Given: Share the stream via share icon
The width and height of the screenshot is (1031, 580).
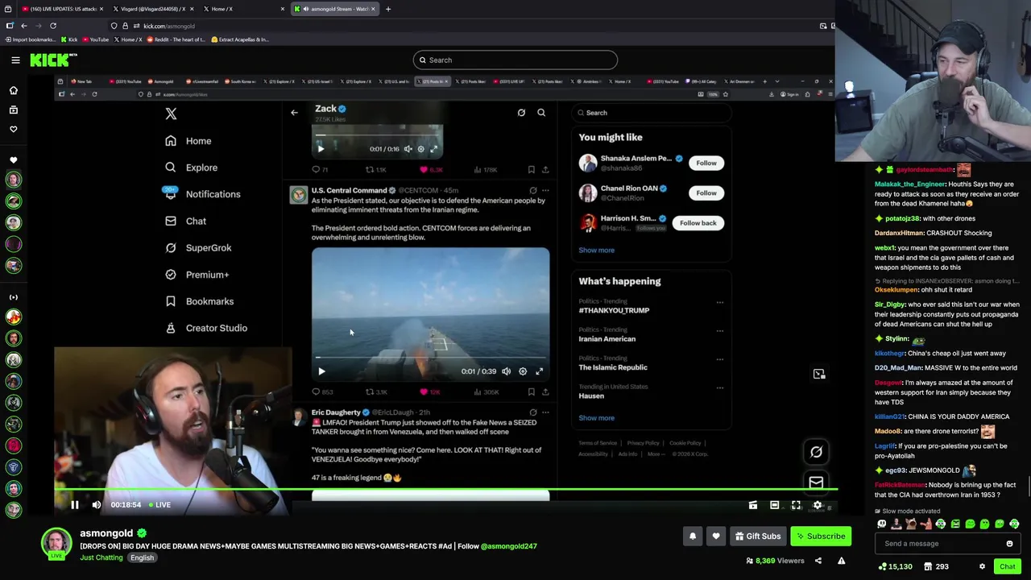Looking at the screenshot, I should point(818,561).
